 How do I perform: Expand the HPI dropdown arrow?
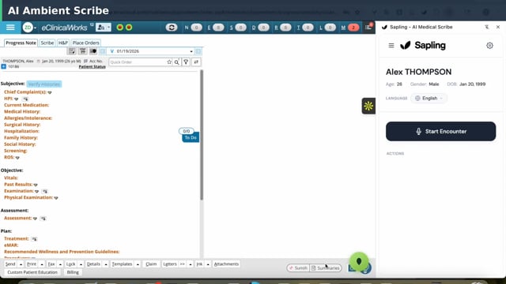pyautogui.click(x=17, y=99)
